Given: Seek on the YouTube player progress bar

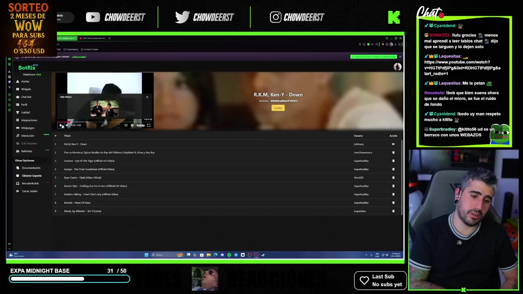Looking at the screenshot, I should [x=105, y=122].
